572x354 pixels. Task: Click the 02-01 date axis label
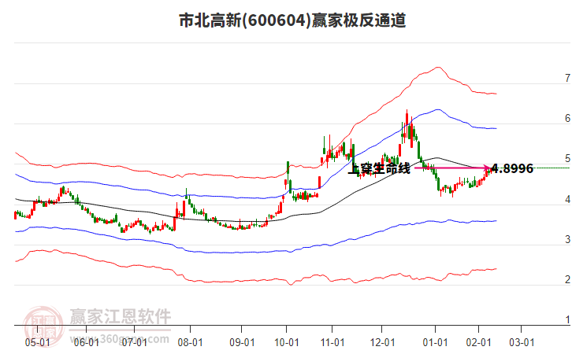478,343
